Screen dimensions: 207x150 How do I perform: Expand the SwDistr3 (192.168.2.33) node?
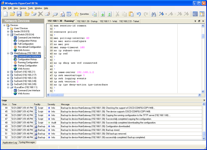coord(8,78)
